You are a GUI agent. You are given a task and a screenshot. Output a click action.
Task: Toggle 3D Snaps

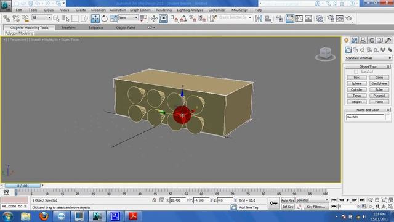(x=174, y=18)
